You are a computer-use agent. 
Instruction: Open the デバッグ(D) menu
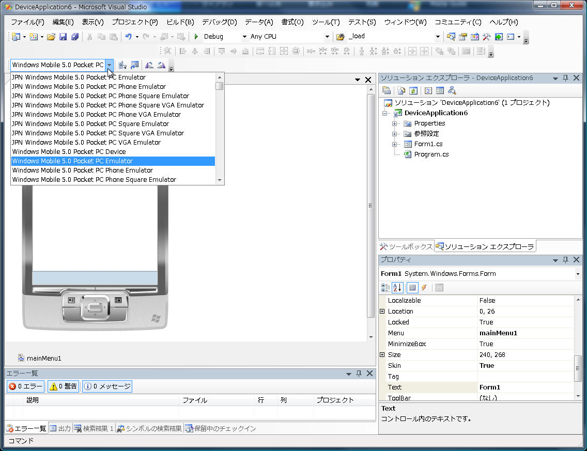[220, 22]
